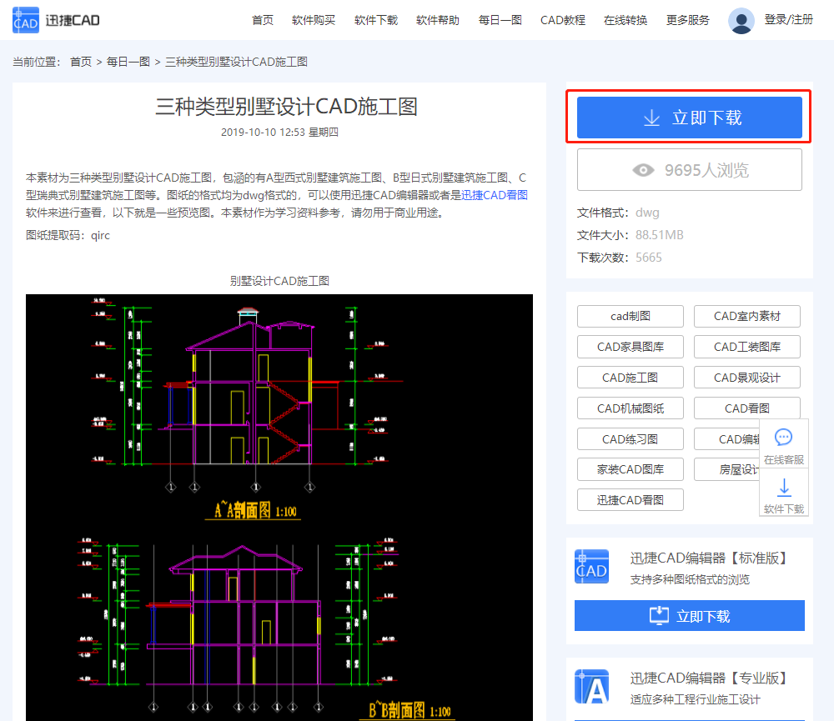Click 立即下载 under 迅捷CAD编辑器标准版
This screenshot has width=834, height=721.
pos(689,615)
